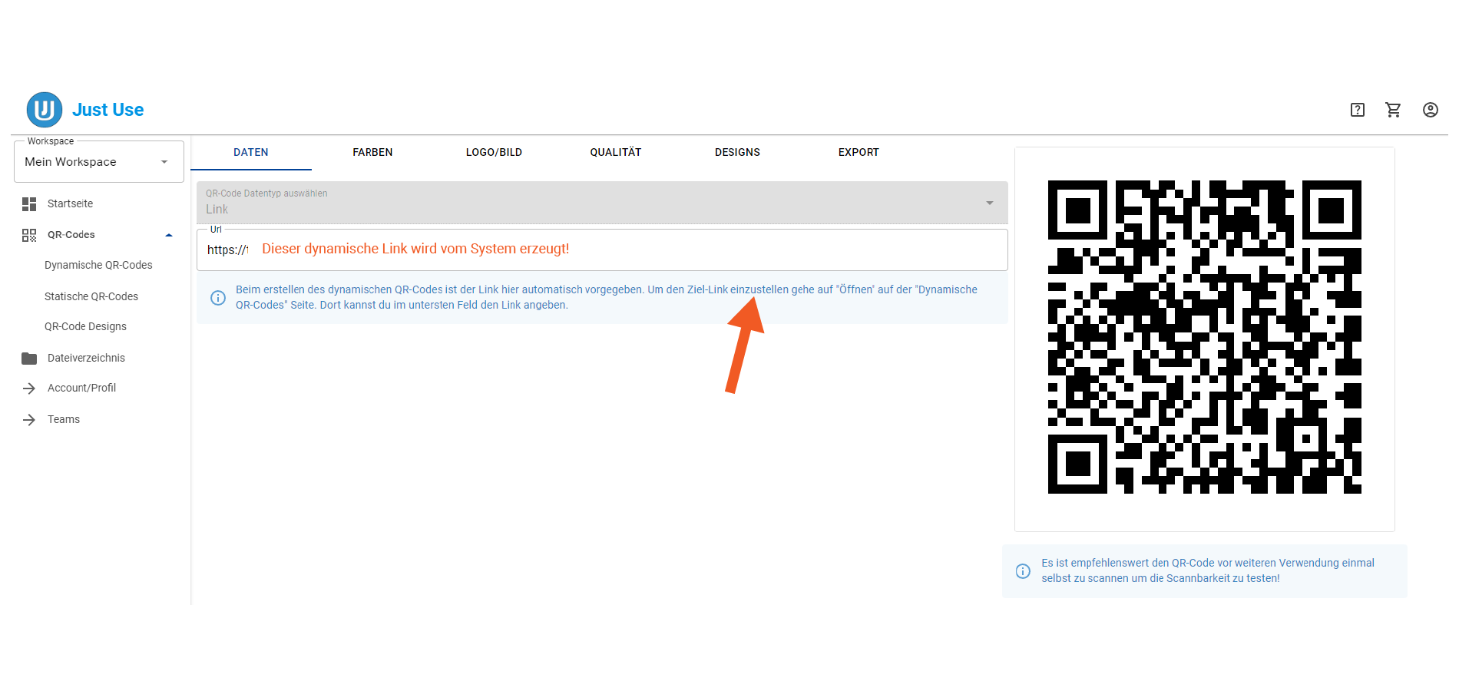Screen dimensions: 1459x691
Task: Click the info icon in URL hint box
Action: [x=218, y=297]
